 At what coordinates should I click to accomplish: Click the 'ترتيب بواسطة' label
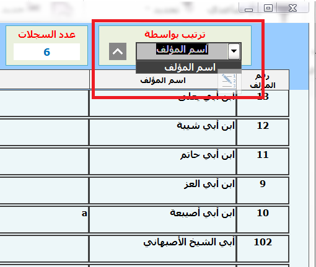175,34
